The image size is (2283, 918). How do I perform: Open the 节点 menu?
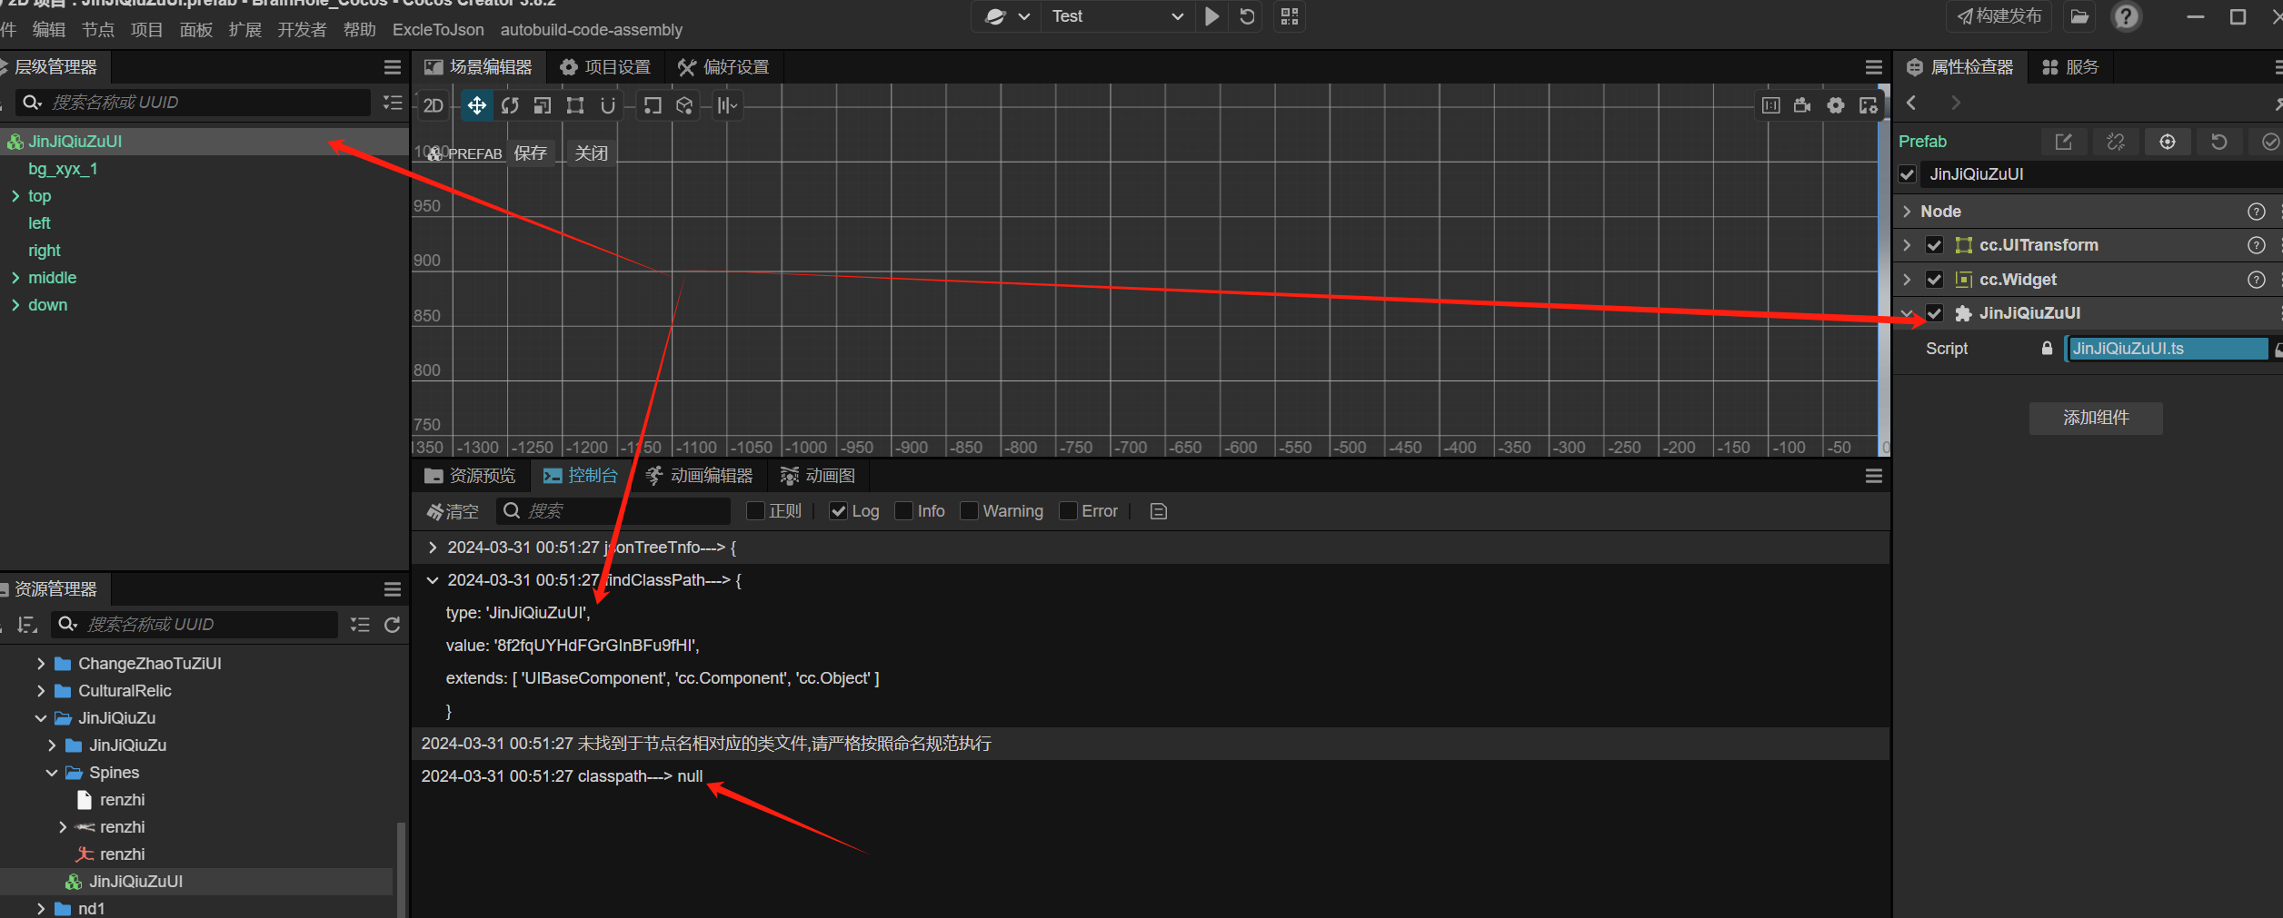coord(98,30)
